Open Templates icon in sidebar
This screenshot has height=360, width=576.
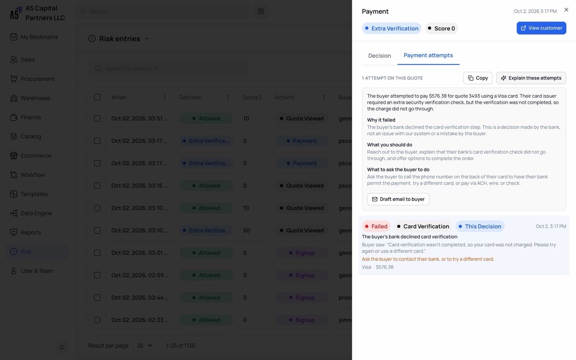[14, 194]
